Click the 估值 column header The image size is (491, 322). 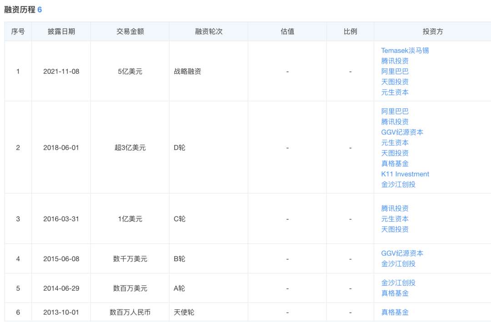287,31
